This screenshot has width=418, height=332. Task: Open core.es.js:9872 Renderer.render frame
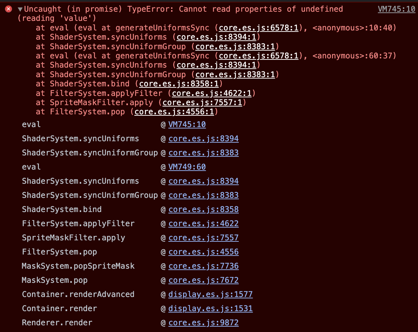(x=204, y=322)
